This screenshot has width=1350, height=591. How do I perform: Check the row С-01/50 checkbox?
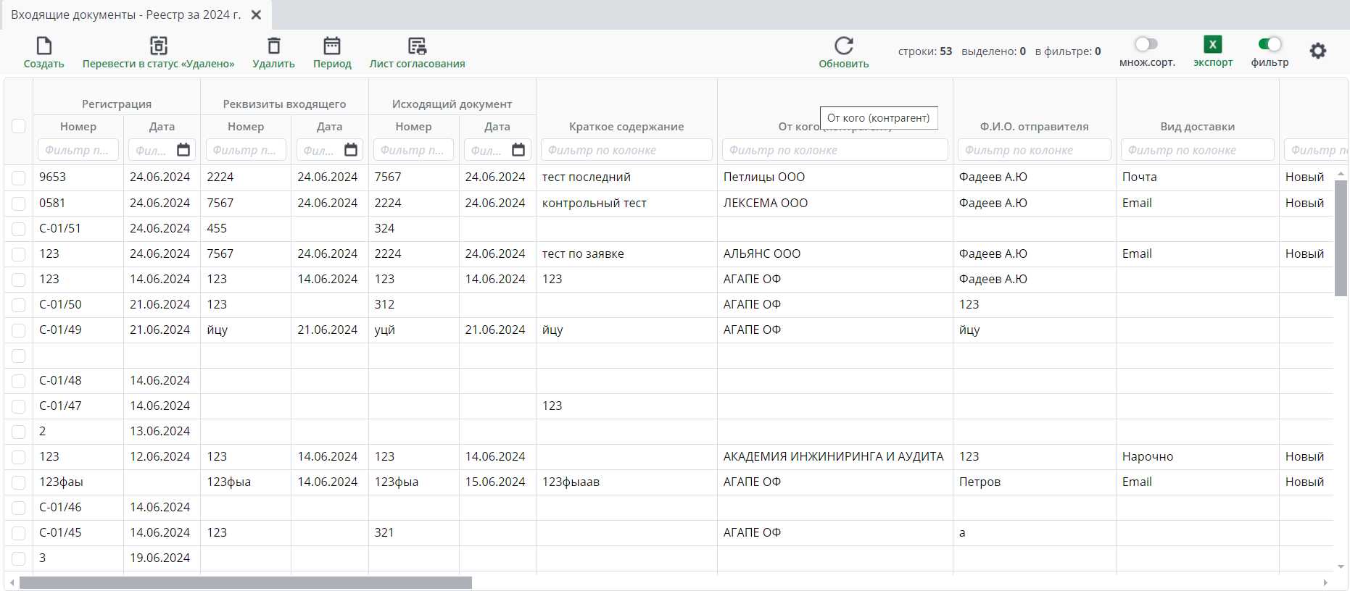tap(19, 305)
